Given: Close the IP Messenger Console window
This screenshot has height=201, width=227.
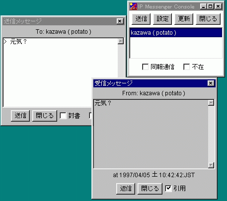Looking at the screenshot, I should click(x=218, y=6).
